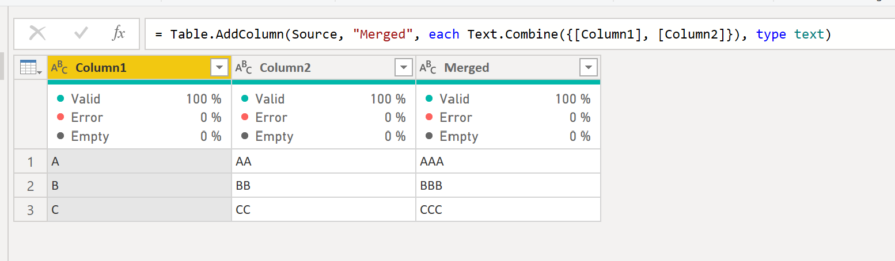The height and width of the screenshot is (261, 895).
Task: Click Valid quality label under Column1
Action: [x=86, y=99]
